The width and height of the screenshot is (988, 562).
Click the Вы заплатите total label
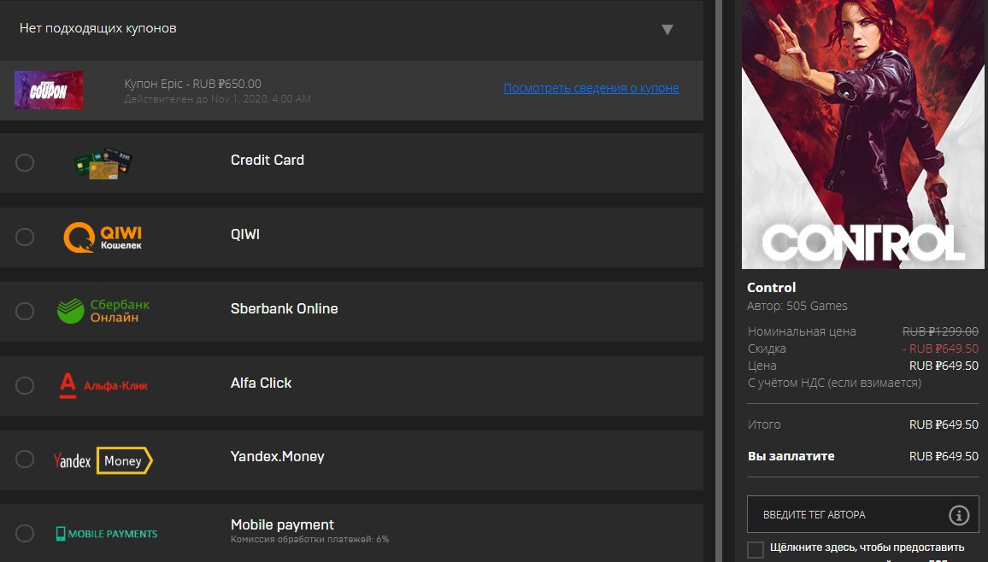point(791,456)
